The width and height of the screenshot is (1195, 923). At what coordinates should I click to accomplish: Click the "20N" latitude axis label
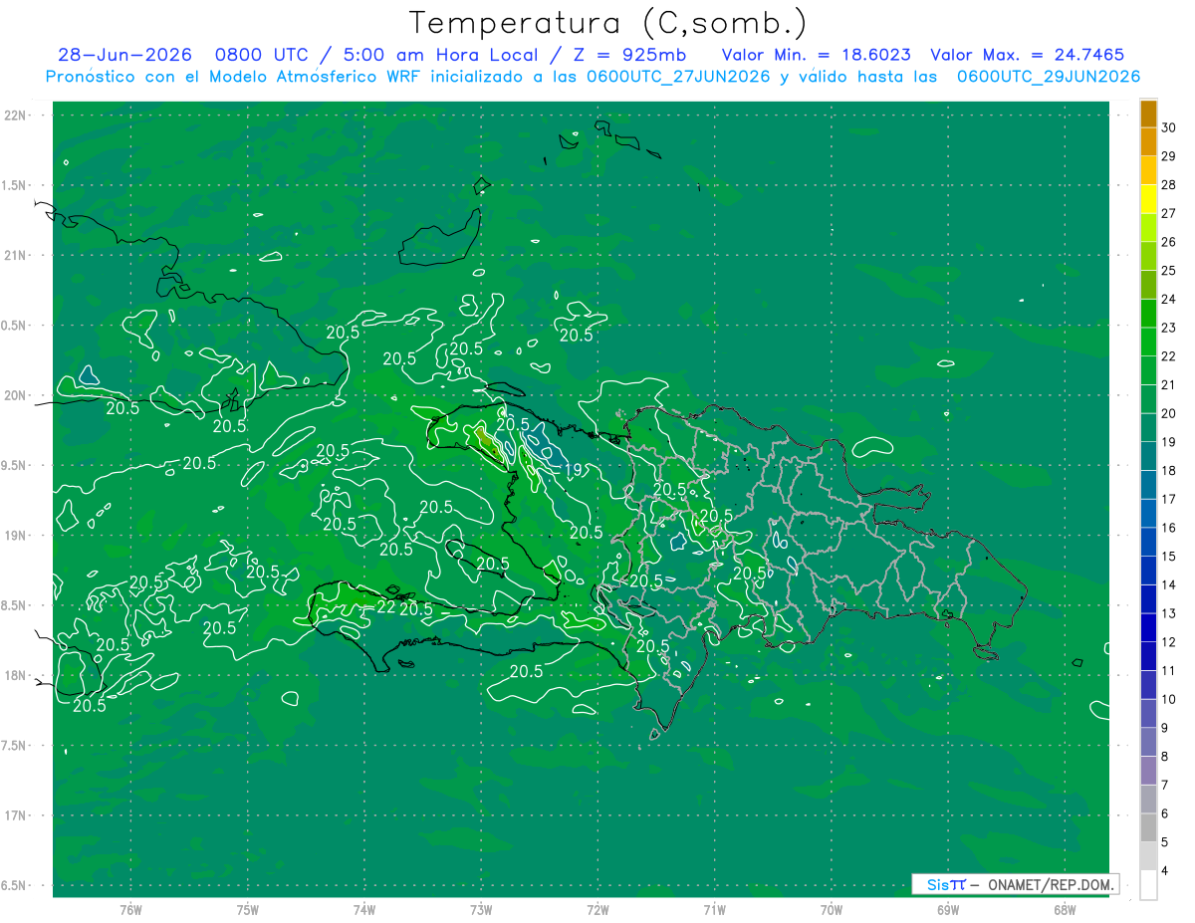click(14, 395)
